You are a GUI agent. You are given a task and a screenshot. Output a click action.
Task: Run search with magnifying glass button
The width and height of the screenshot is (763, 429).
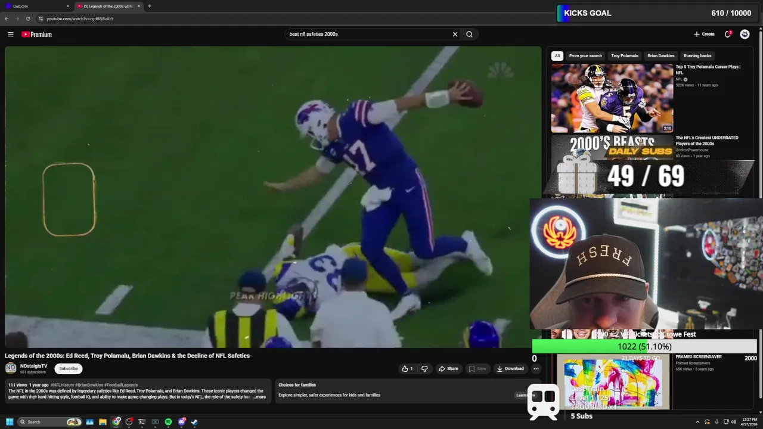469,34
